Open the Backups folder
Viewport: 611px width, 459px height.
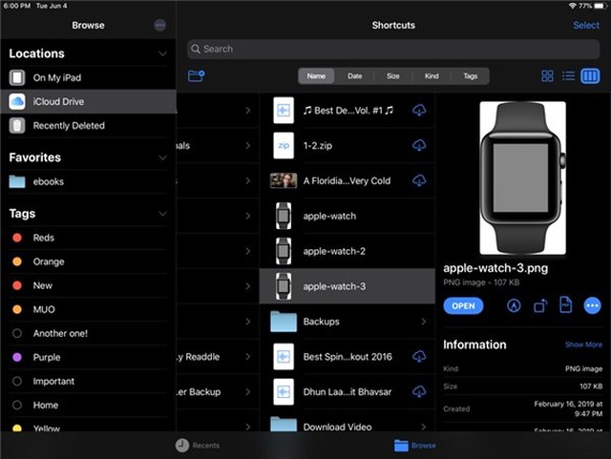click(x=348, y=322)
